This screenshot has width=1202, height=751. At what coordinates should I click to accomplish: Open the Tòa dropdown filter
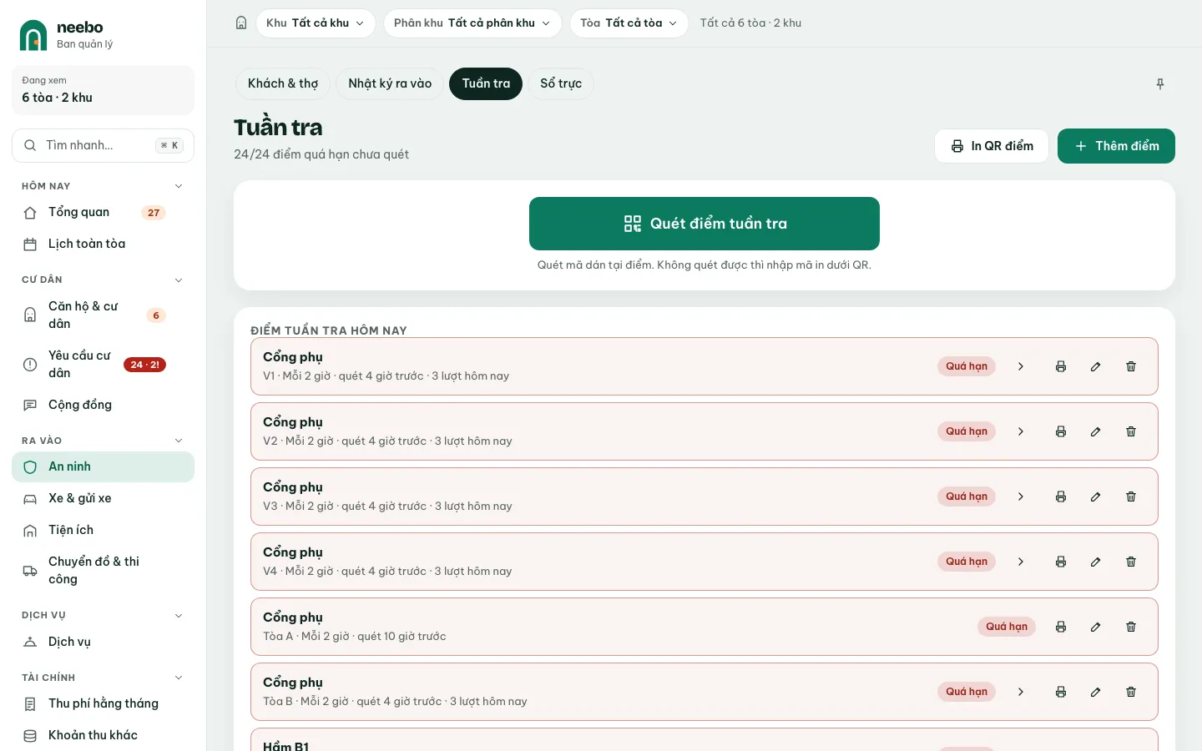pyautogui.click(x=629, y=23)
